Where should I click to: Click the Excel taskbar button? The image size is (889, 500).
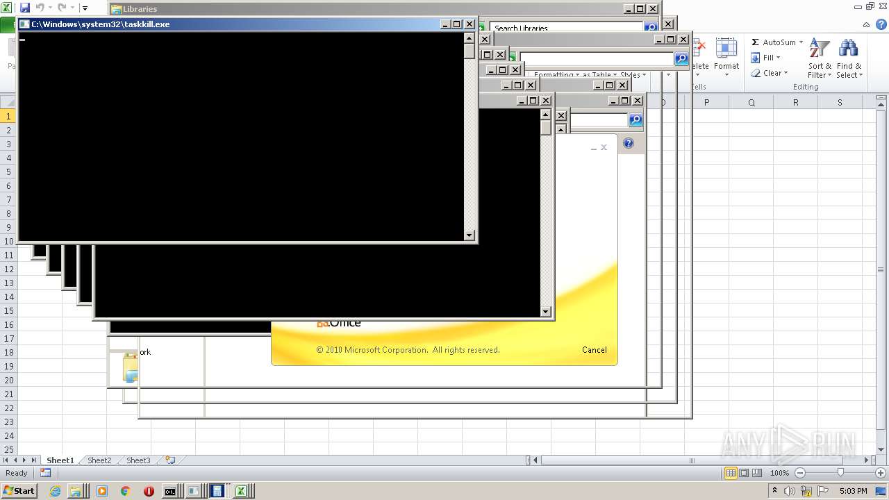click(x=242, y=491)
